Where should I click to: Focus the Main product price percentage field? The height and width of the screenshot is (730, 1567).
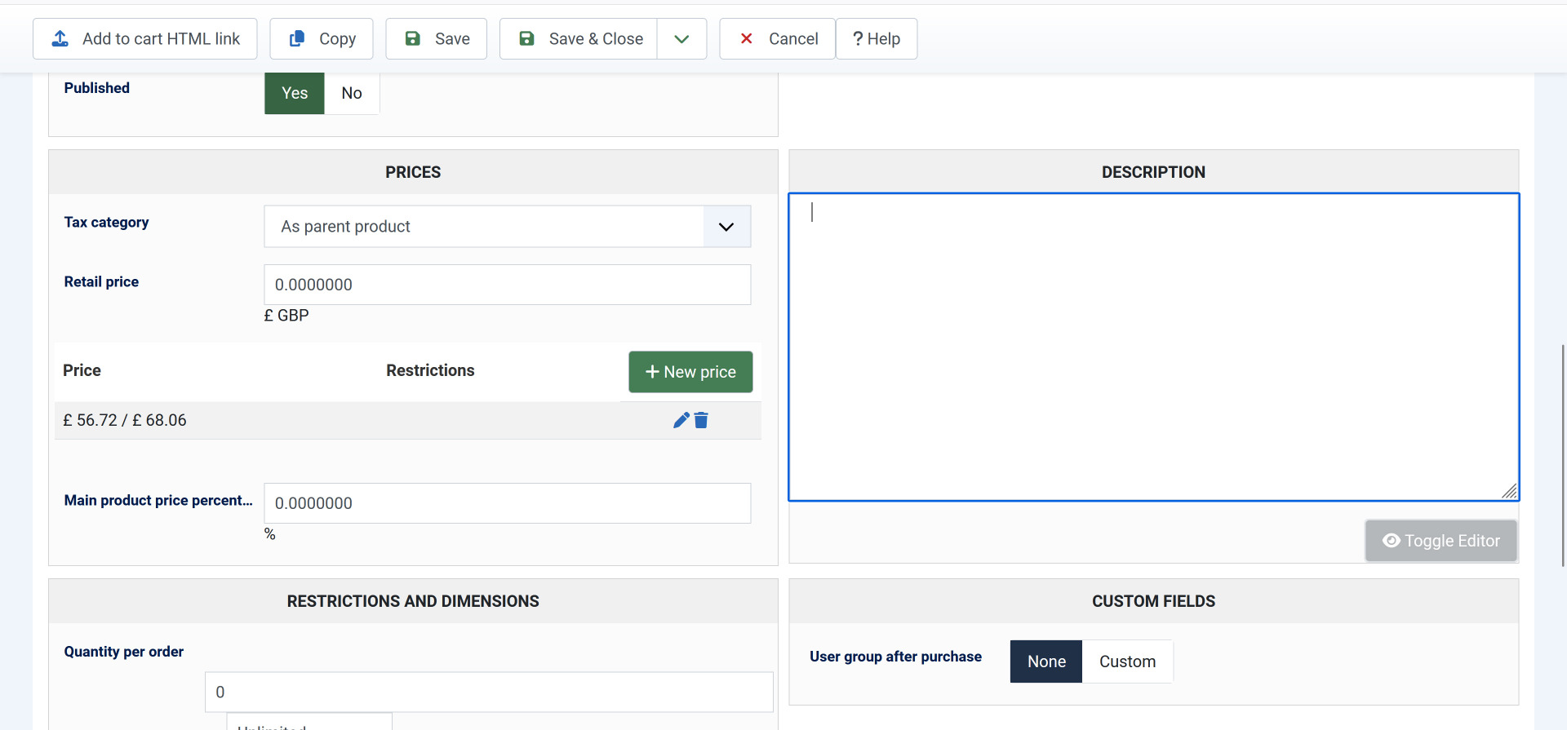tap(507, 503)
